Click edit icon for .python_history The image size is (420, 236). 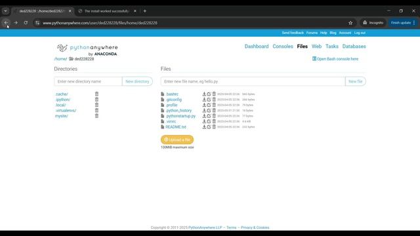(x=209, y=110)
